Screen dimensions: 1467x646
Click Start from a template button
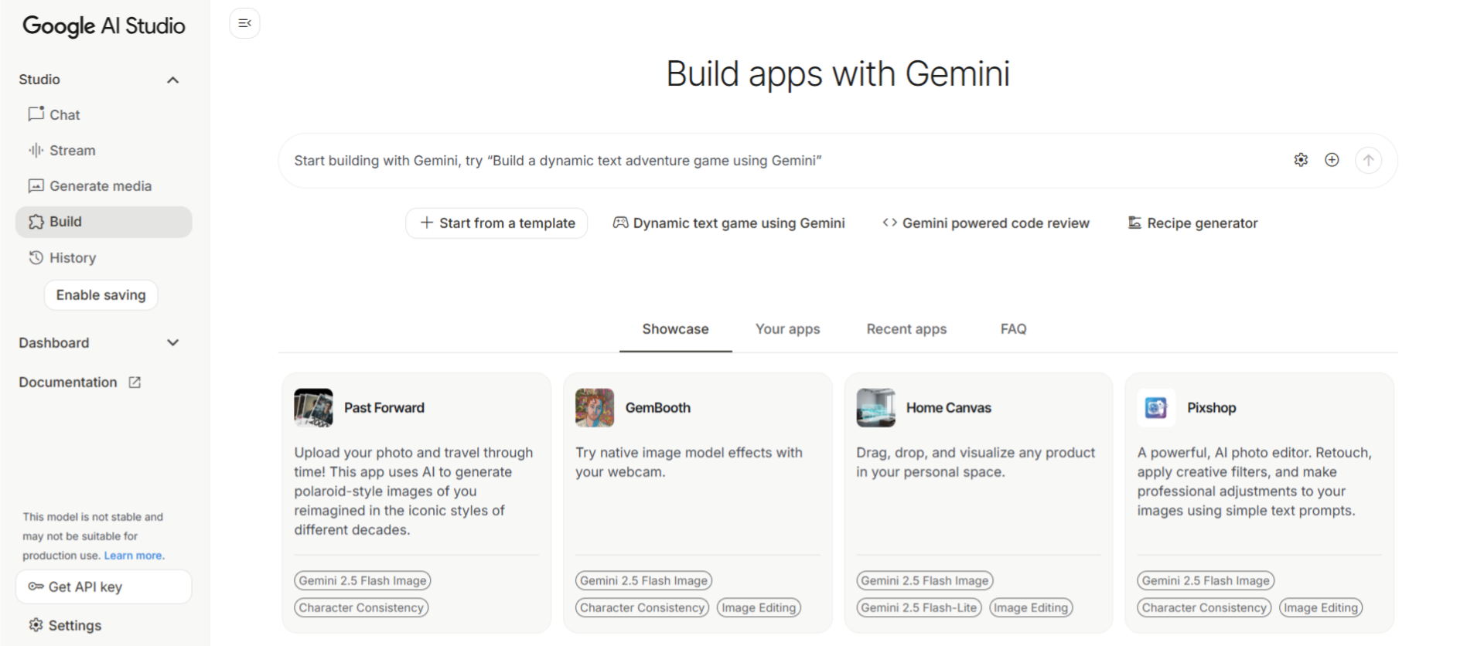[496, 223]
